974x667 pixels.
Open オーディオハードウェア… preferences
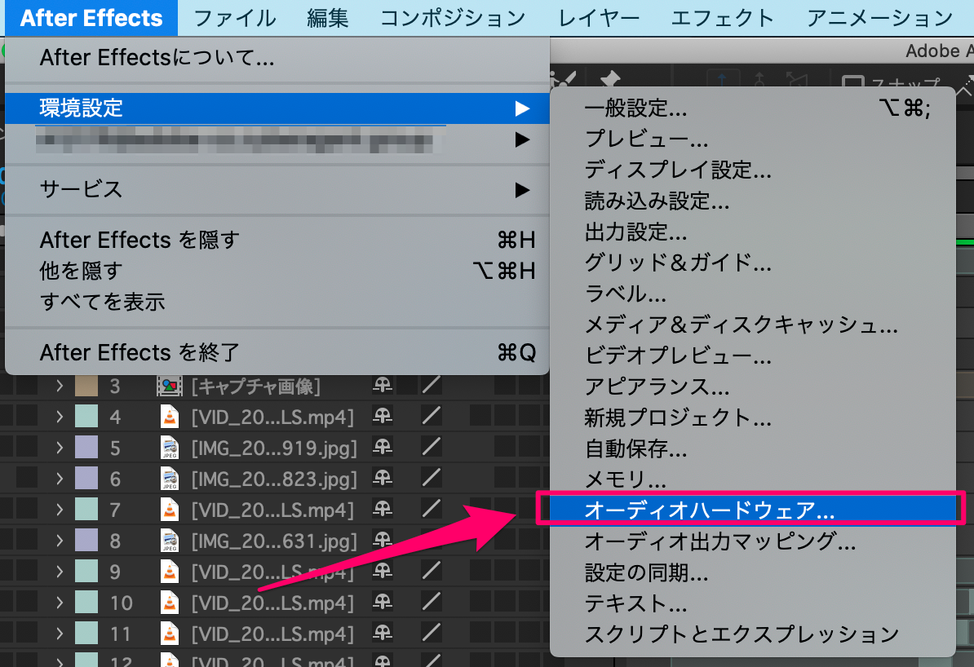coord(753,510)
